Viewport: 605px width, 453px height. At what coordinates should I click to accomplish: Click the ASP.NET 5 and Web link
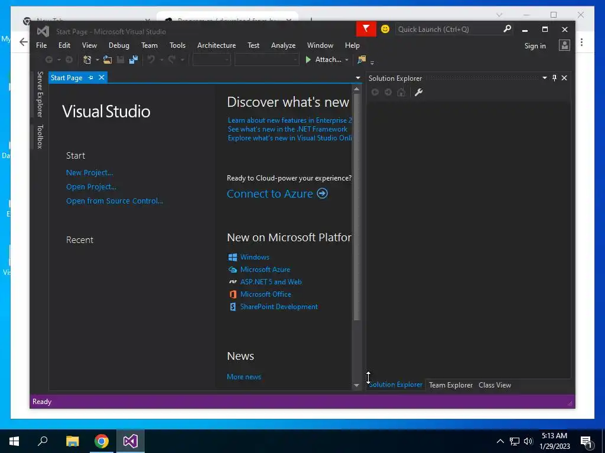click(271, 282)
